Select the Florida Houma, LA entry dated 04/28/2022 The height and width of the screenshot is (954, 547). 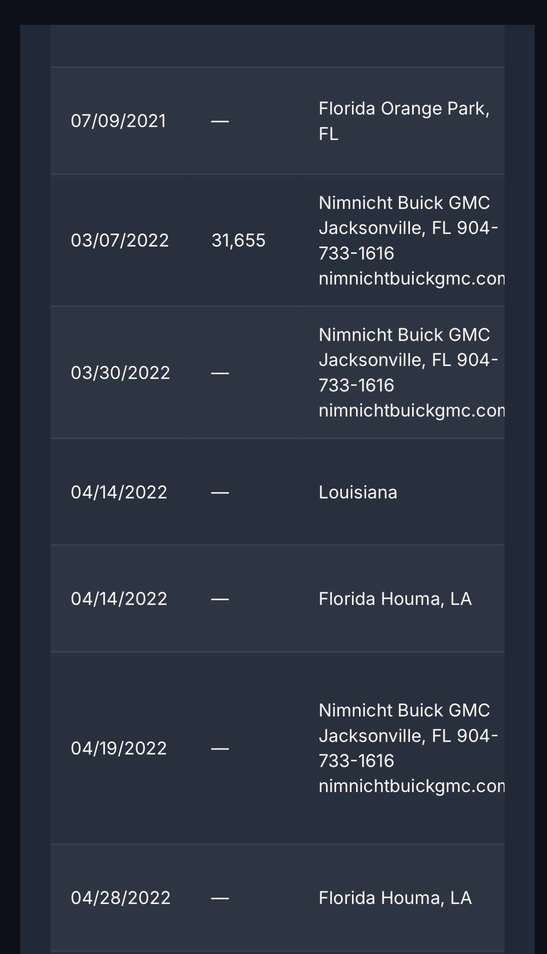(x=395, y=898)
